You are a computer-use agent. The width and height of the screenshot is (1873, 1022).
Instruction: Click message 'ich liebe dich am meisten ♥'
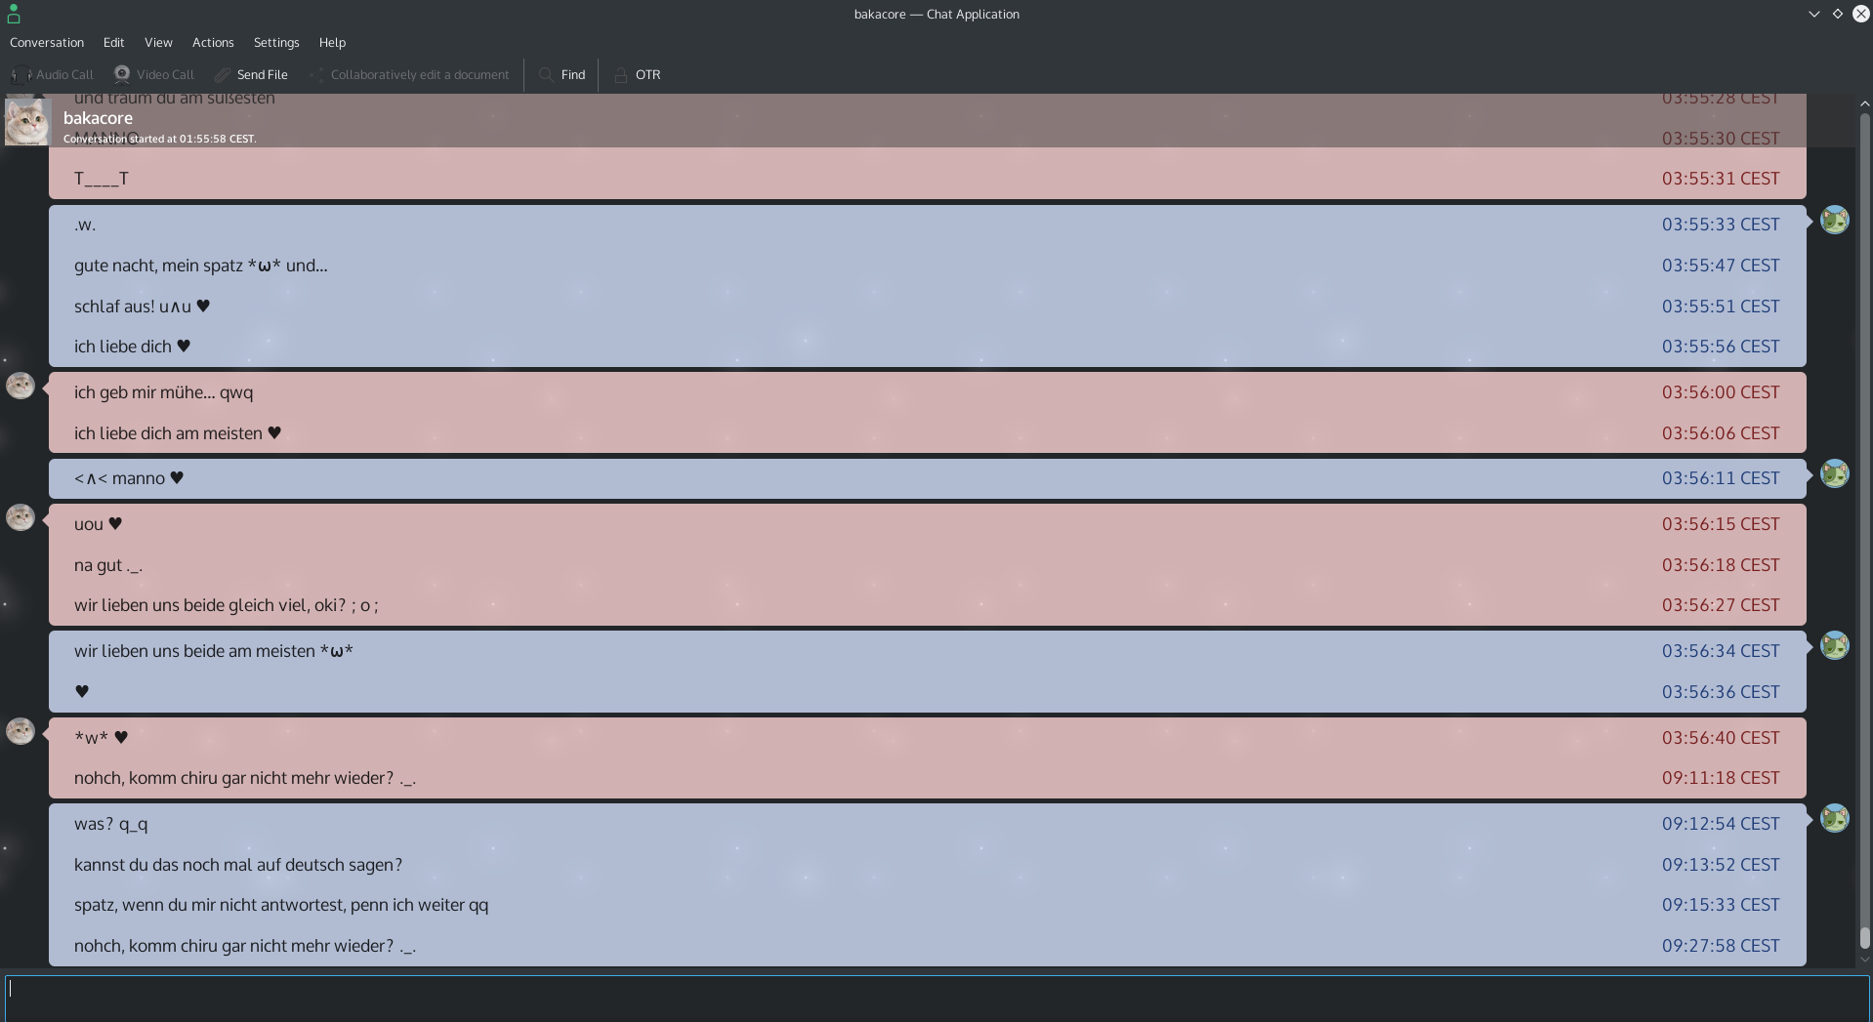coord(178,433)
